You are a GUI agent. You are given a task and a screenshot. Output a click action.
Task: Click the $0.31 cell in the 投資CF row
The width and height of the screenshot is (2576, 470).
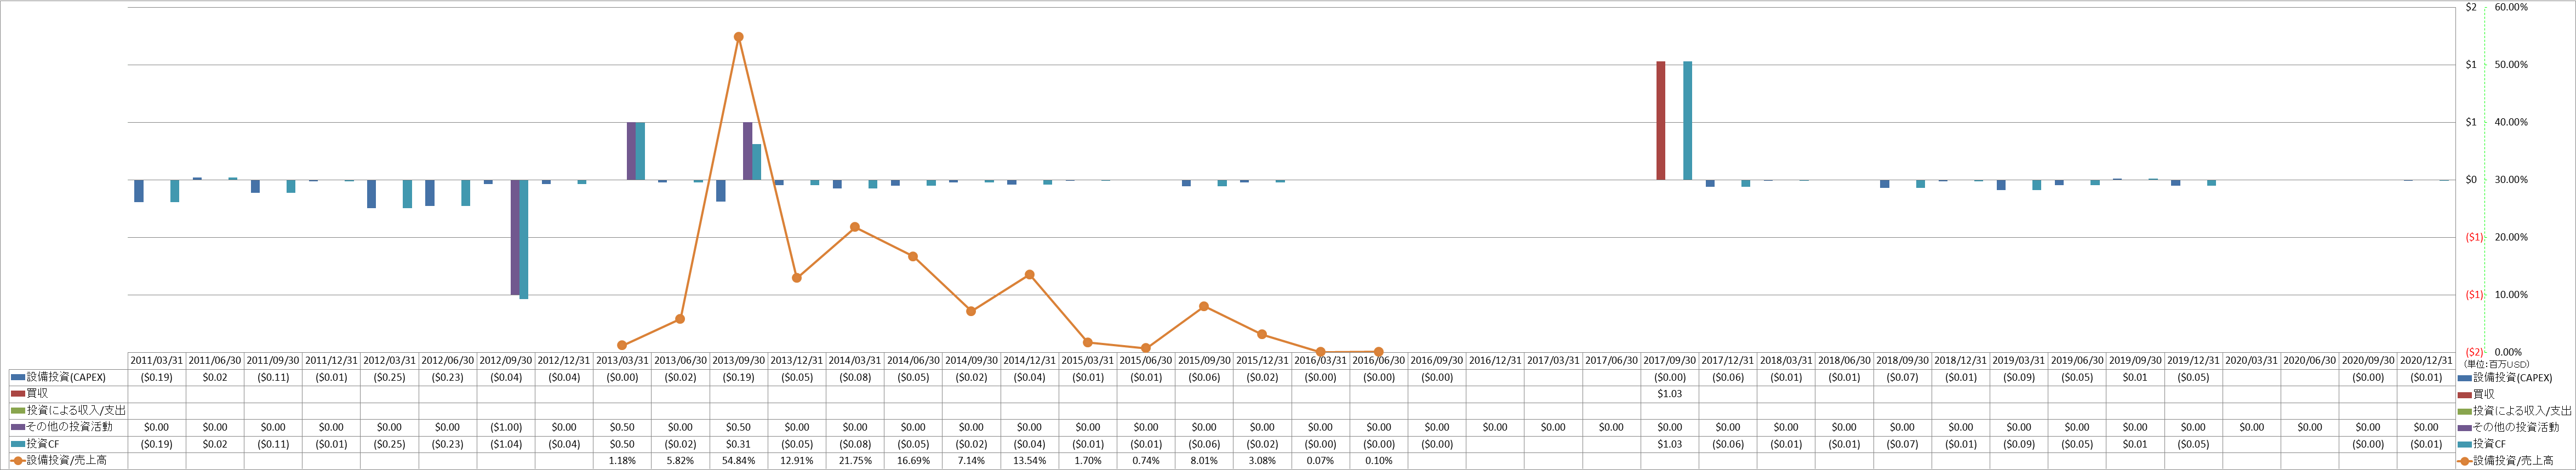[739, 444]
